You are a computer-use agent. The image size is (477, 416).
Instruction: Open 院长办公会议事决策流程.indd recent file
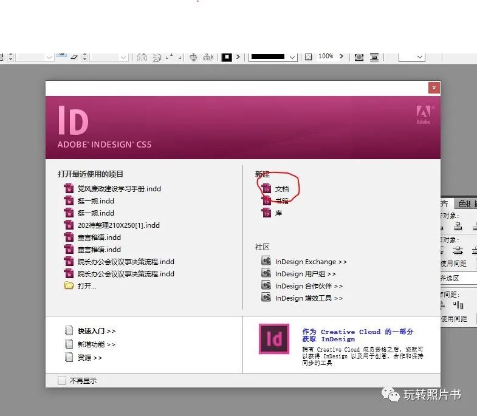[x=126, y=262]
